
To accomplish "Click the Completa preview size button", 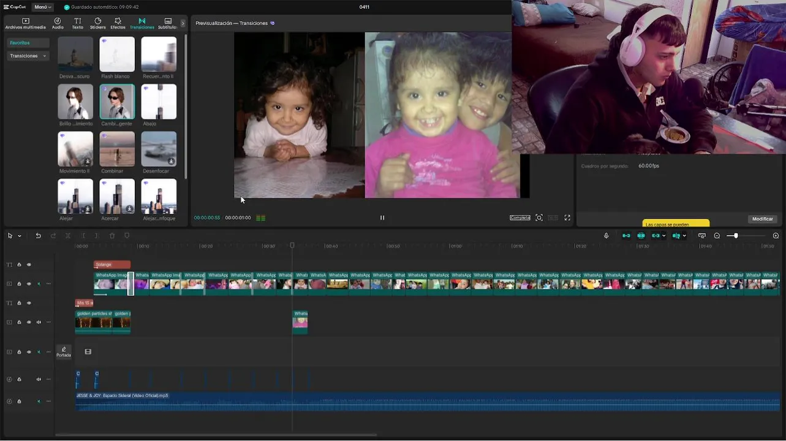I will coord(520,217).
